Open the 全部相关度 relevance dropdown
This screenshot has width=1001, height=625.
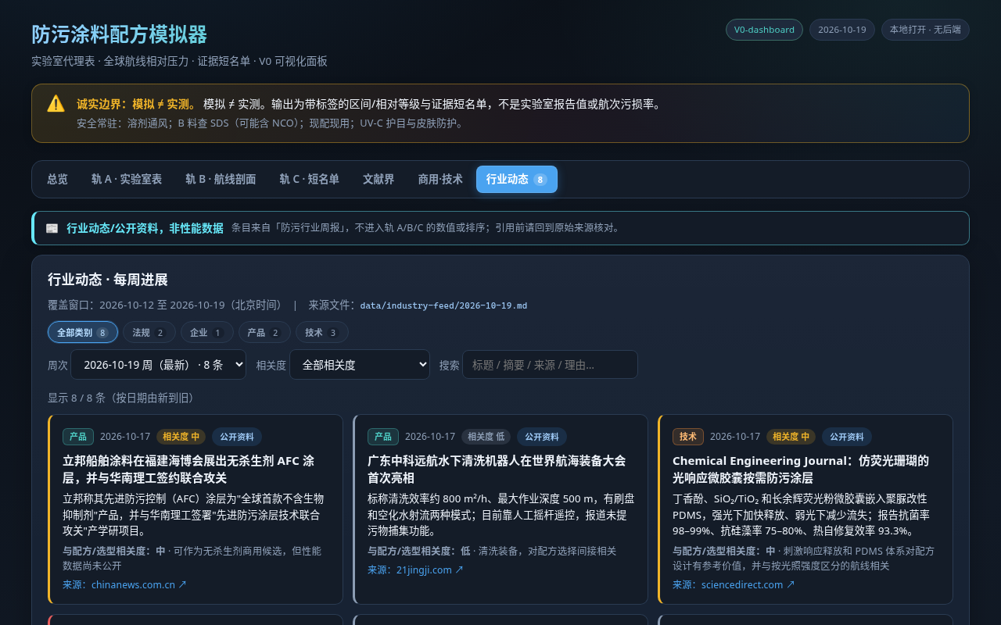[360, 365]
